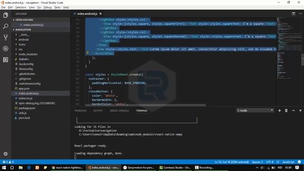Switch to the Problems panel tab

click(80, 111)
